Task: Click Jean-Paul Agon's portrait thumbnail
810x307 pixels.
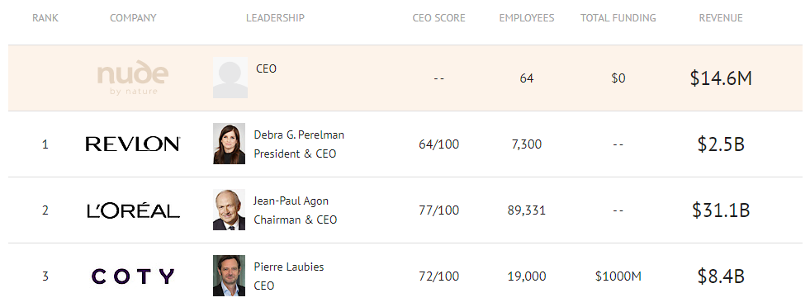Action: pos(229,210)
